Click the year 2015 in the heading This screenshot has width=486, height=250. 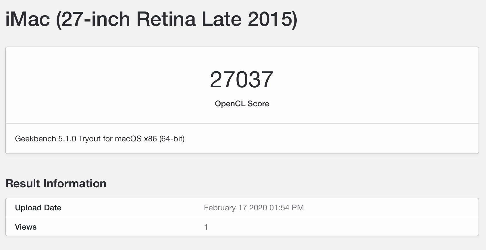[x=271, y=20]
